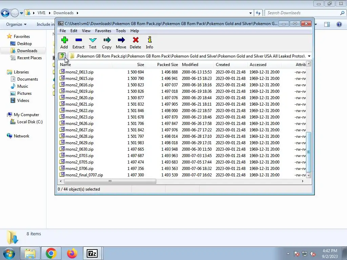347x260 pixels.
Task: Sort by the Name column header
Action: tap(85, 65)
